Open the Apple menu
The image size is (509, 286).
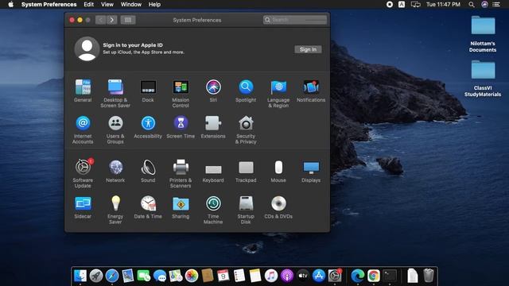pyautogui.click(x=10, y=4)
